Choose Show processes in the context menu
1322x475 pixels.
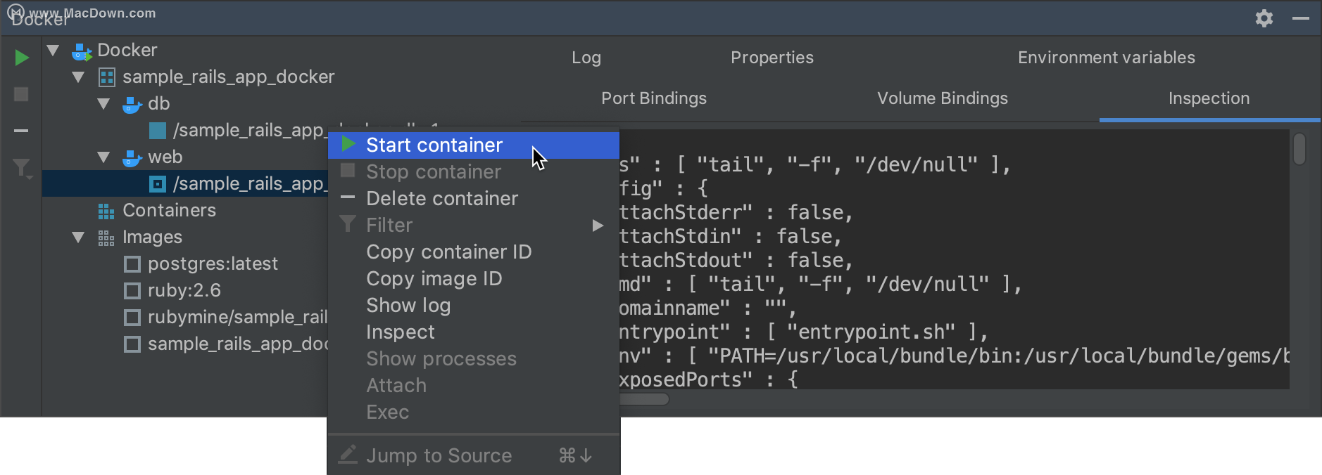[474, 359]
